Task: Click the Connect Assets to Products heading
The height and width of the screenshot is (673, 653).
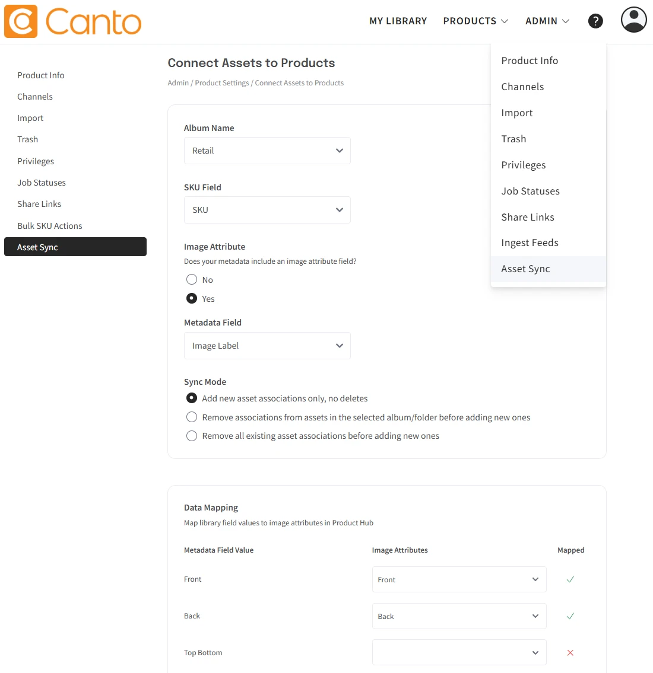Action: point(251,63)
